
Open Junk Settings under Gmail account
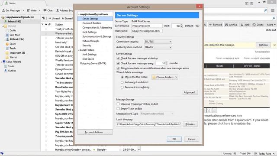tap(90, 32)
